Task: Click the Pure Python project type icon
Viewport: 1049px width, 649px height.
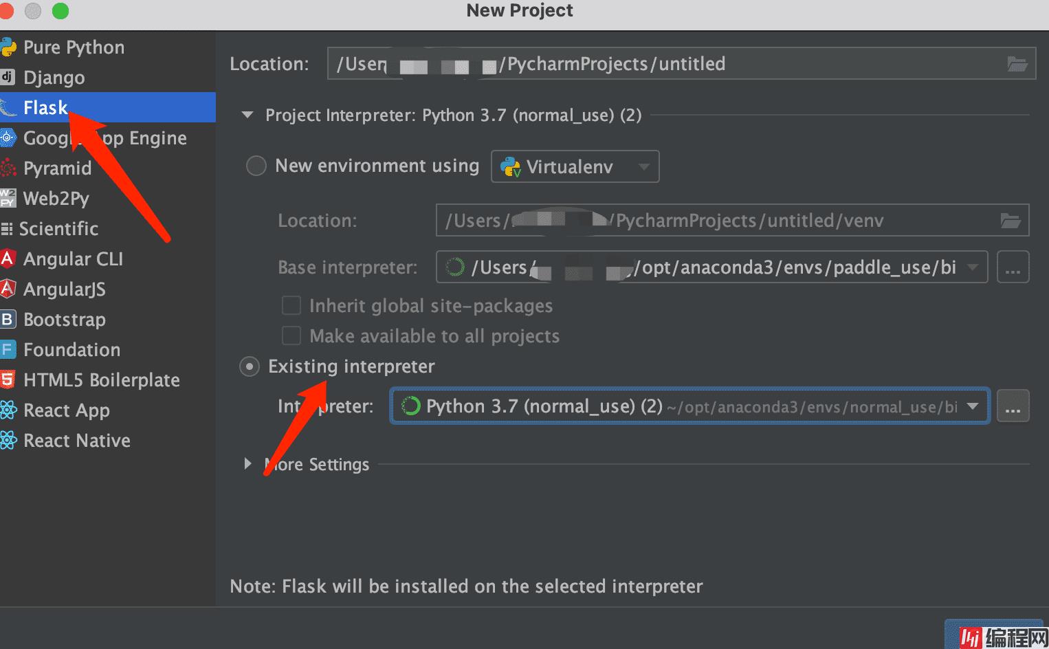Action: point(8,47)
